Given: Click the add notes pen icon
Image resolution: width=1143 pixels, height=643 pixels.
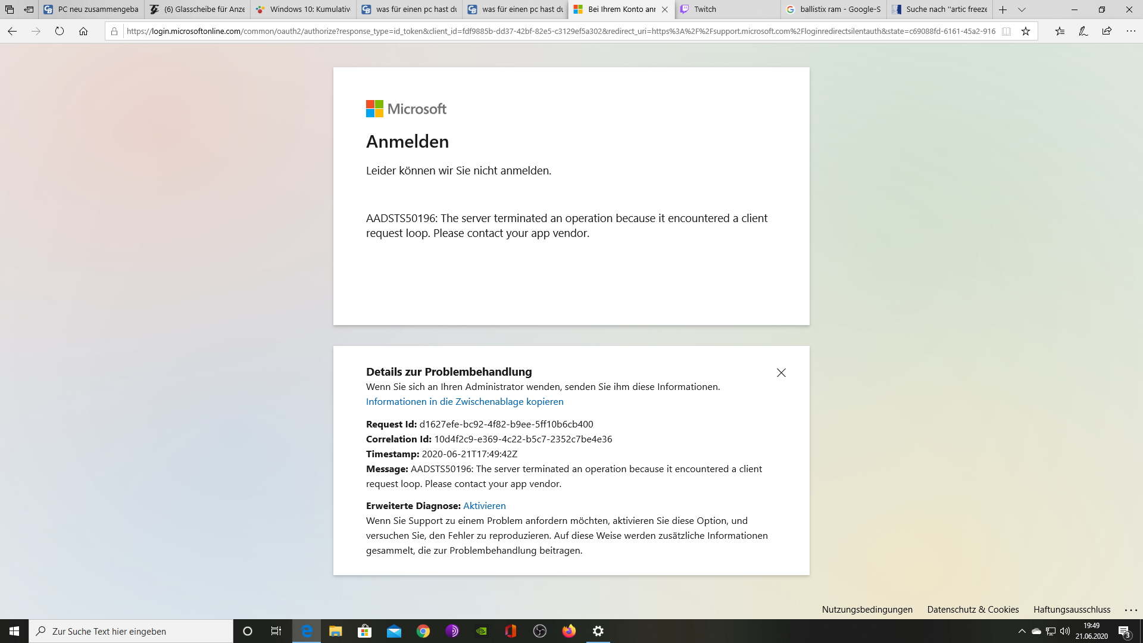Looking at the screenshot, I should point(1083,32).
